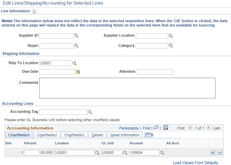231x165 pixels.
Task: Open the Accounting Tag lookup magnifier
Action: [x=90, y=112]
